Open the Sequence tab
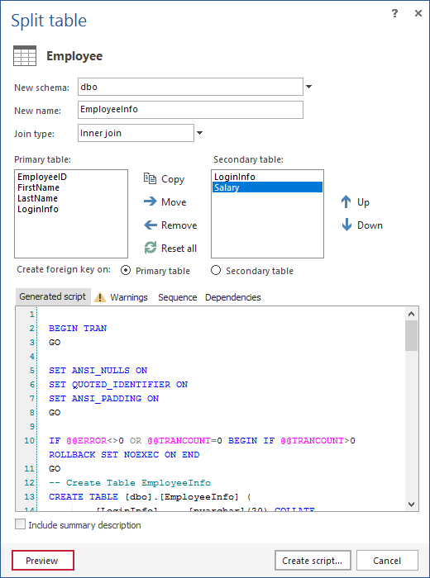This screenshot has width=430, height=578. coord(177,297)
